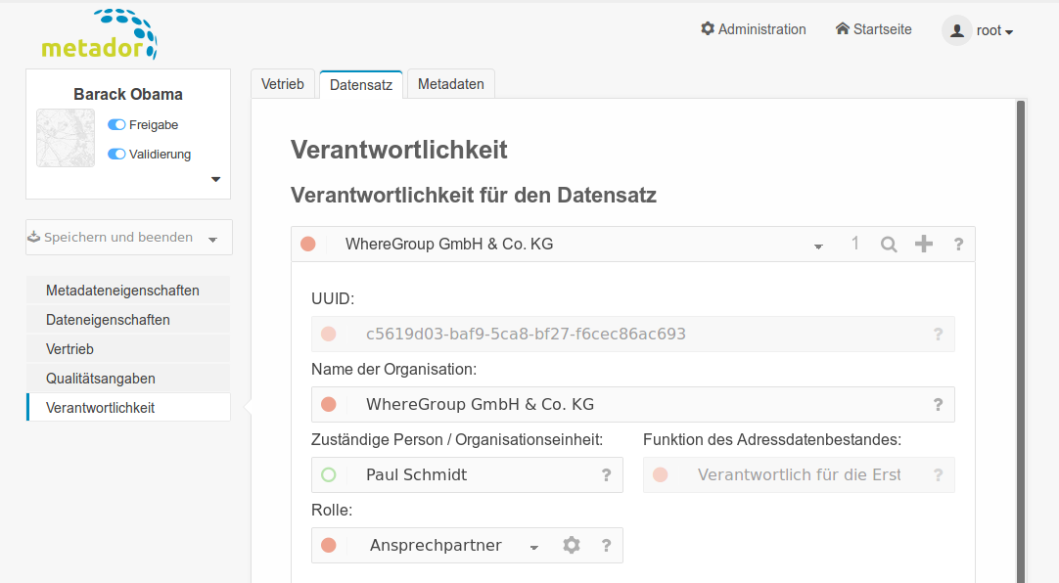Click red status dot in Rolle field
This screenshot has width=1059, height=583.
328,545
